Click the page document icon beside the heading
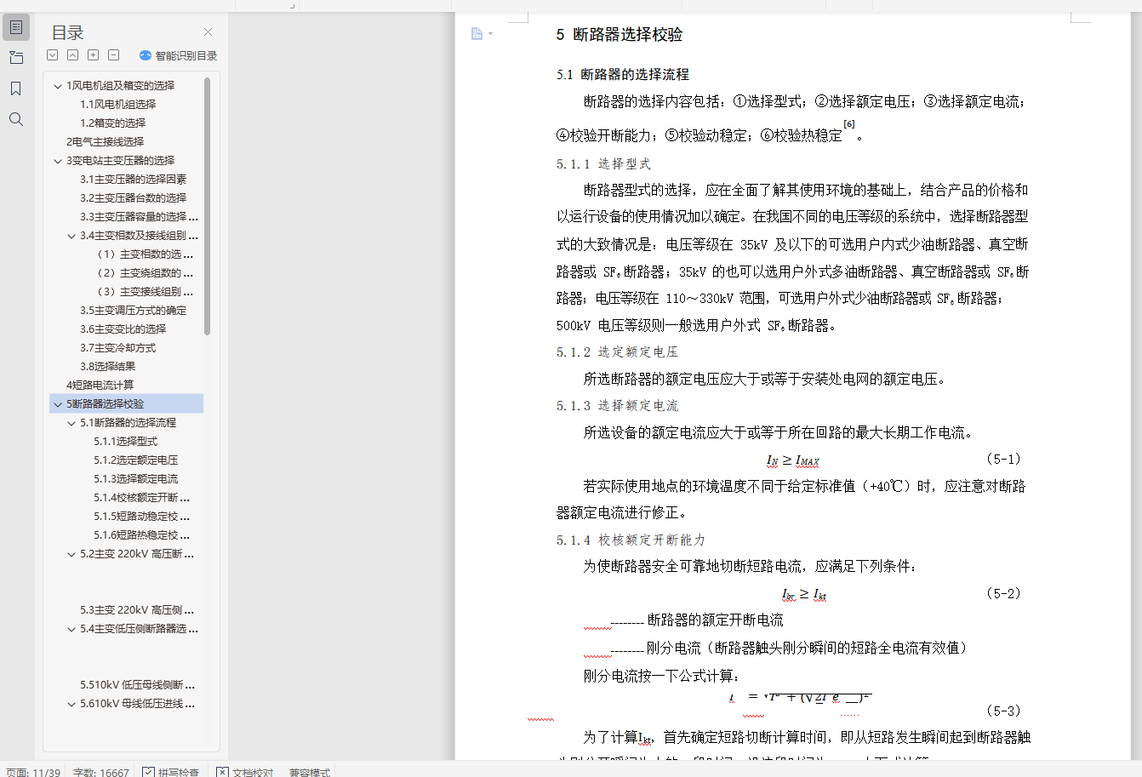The height and width of the screenshot is (777, 1142). pyautogui.click(x=477, y=34)
